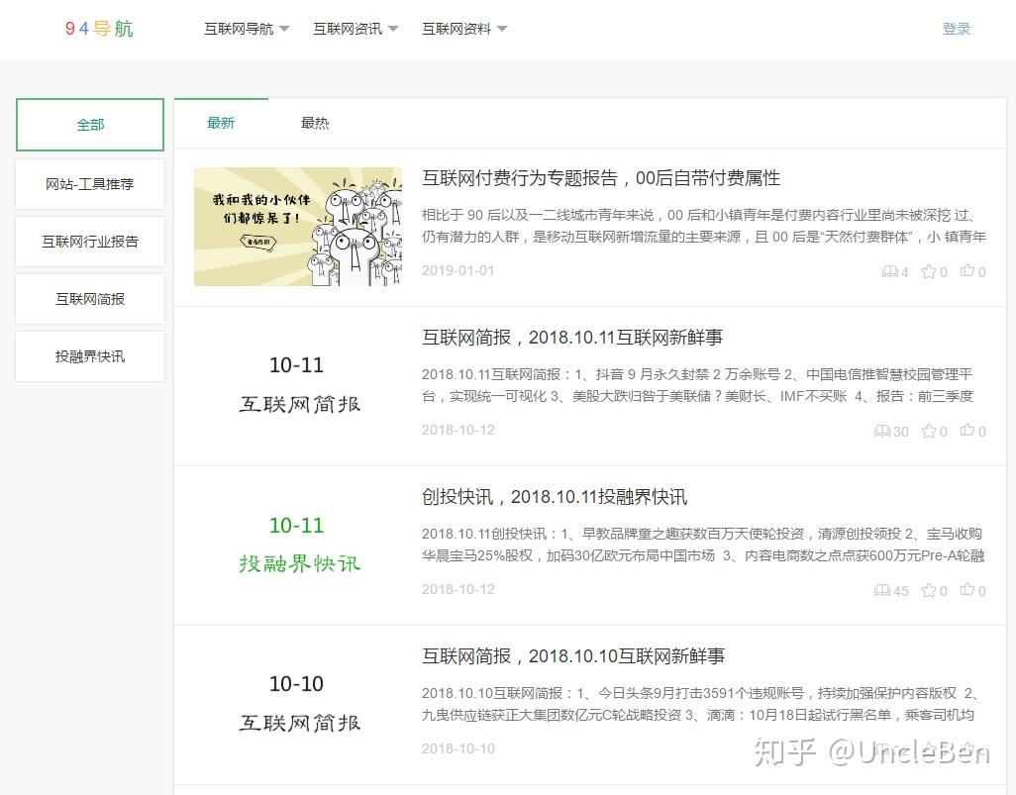Open article 互联网简报，2018.10.10互联网新鲜事
Image resolution: width=1016 pixels, height=795 pixels.
(573, 656)
